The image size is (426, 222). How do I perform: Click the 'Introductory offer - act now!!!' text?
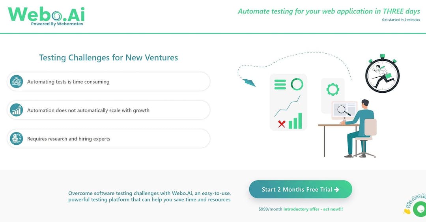point(313,209)
